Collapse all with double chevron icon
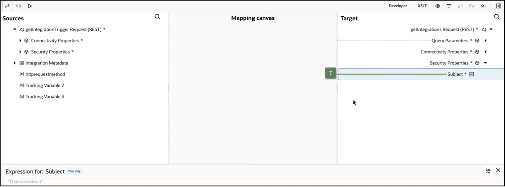 [483, 6]
